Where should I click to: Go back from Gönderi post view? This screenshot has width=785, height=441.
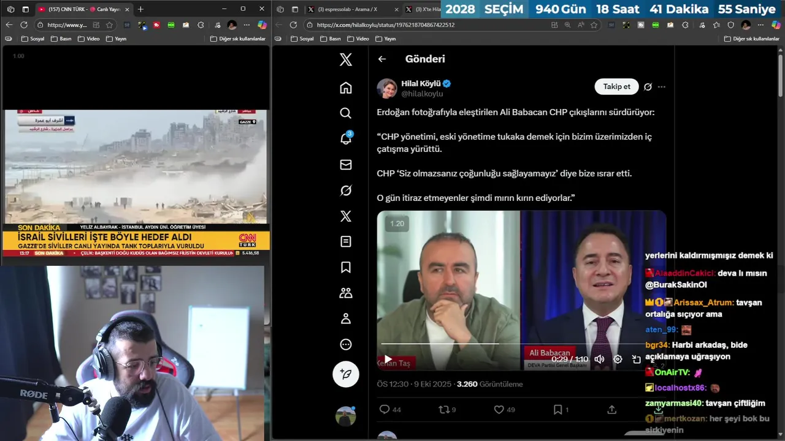382,59
